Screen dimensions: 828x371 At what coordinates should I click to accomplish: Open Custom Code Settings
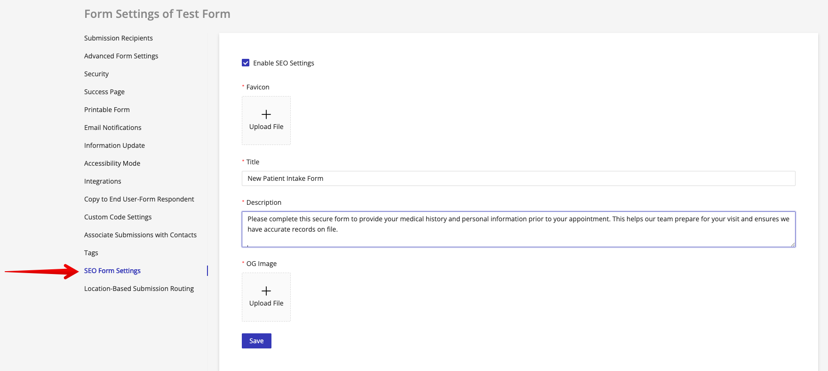[118, 217]
